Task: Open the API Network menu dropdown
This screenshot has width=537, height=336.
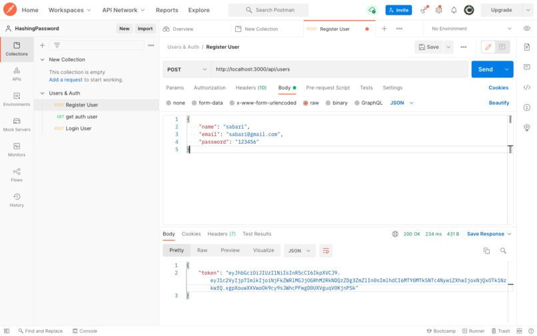Action: [x=123, y=10]
